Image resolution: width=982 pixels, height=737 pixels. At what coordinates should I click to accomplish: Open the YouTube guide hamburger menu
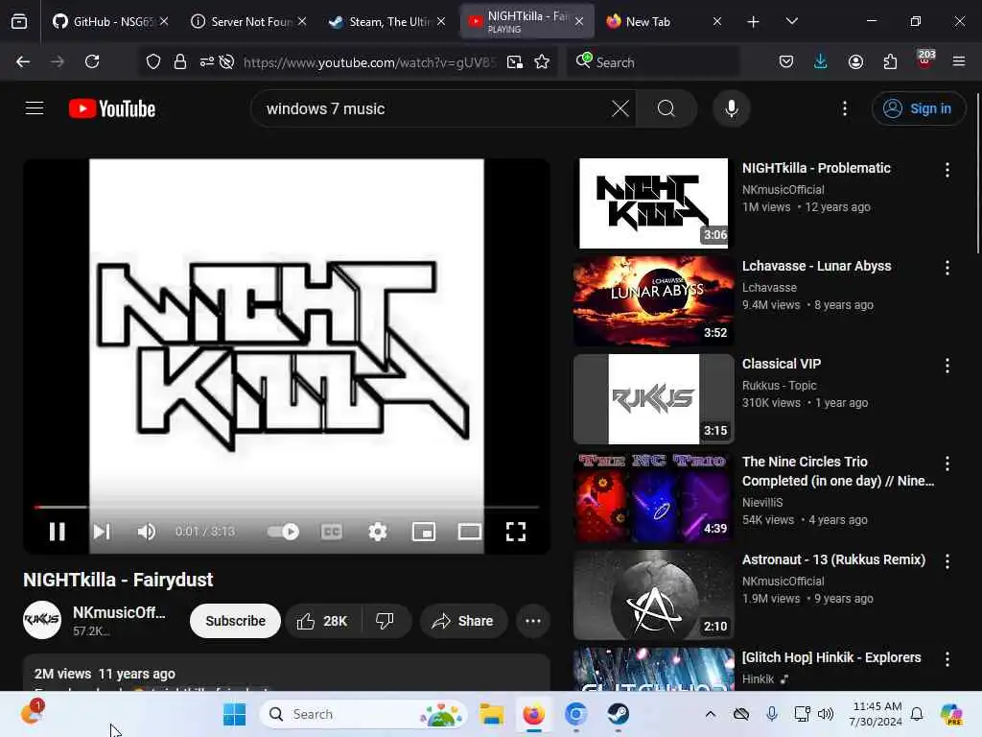point(35,108)
